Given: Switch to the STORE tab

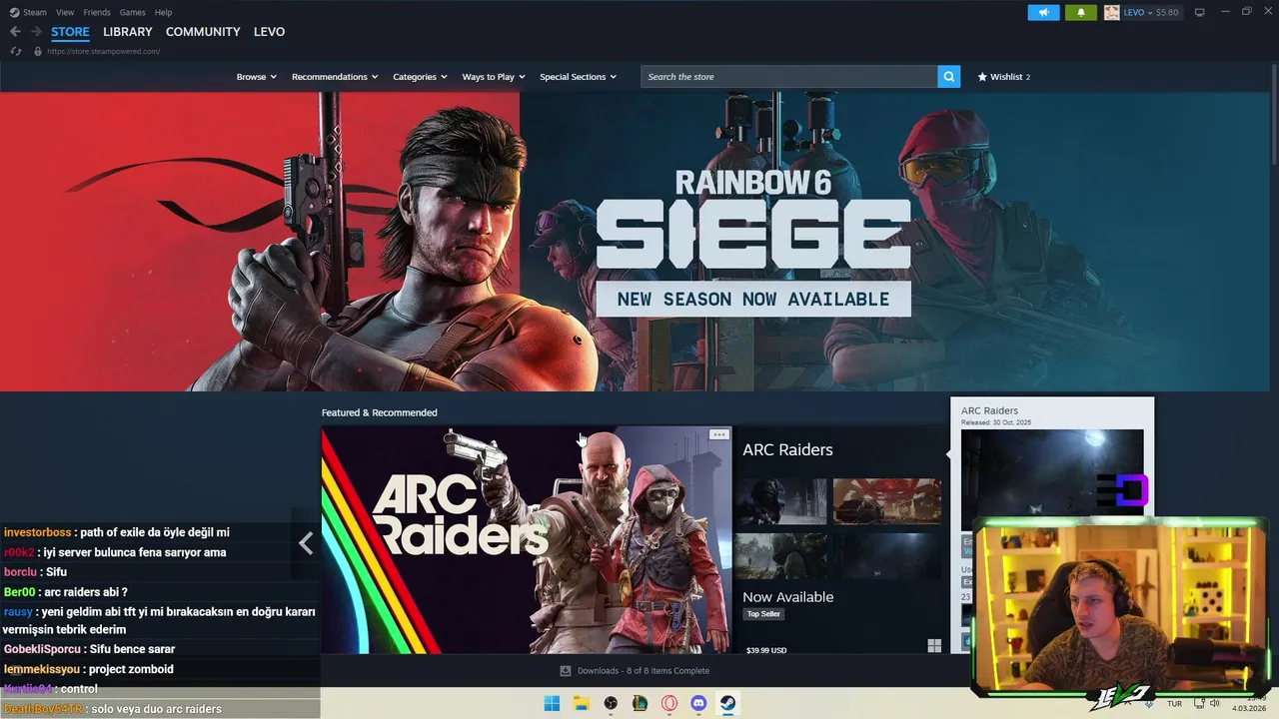Looking at the screenshot, I should tap(70, 32).
